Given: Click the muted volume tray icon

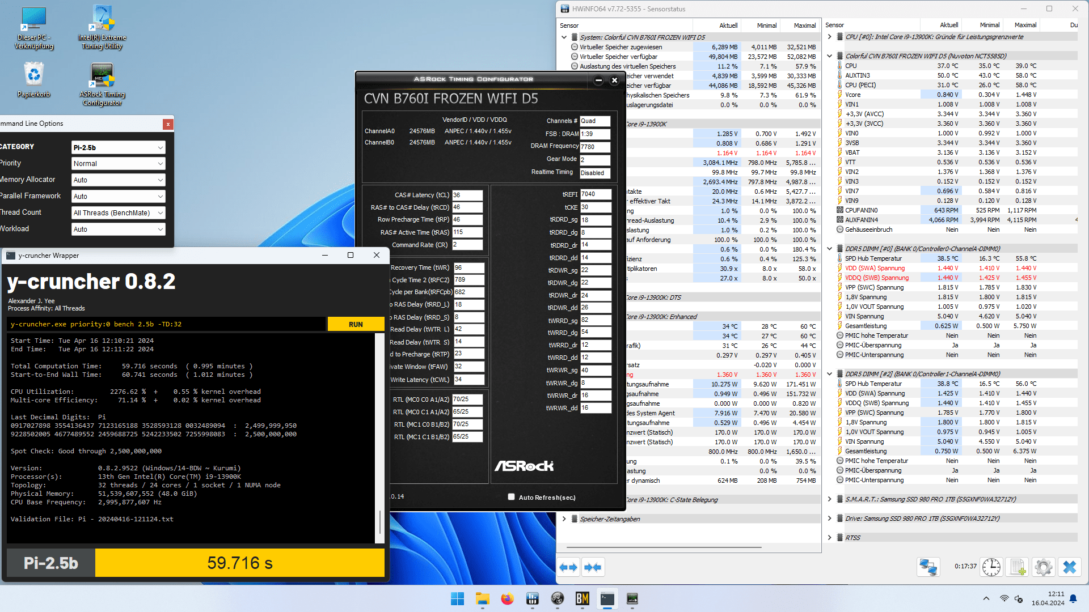Looking at the screenshot, I should coord(1019,598).
